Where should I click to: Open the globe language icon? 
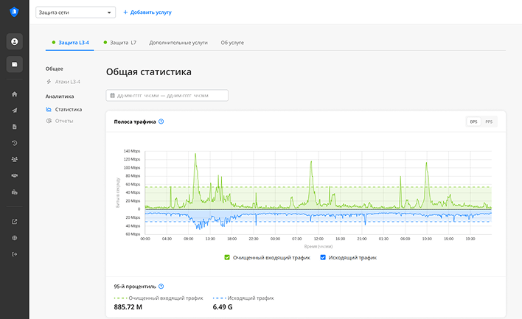15,238
